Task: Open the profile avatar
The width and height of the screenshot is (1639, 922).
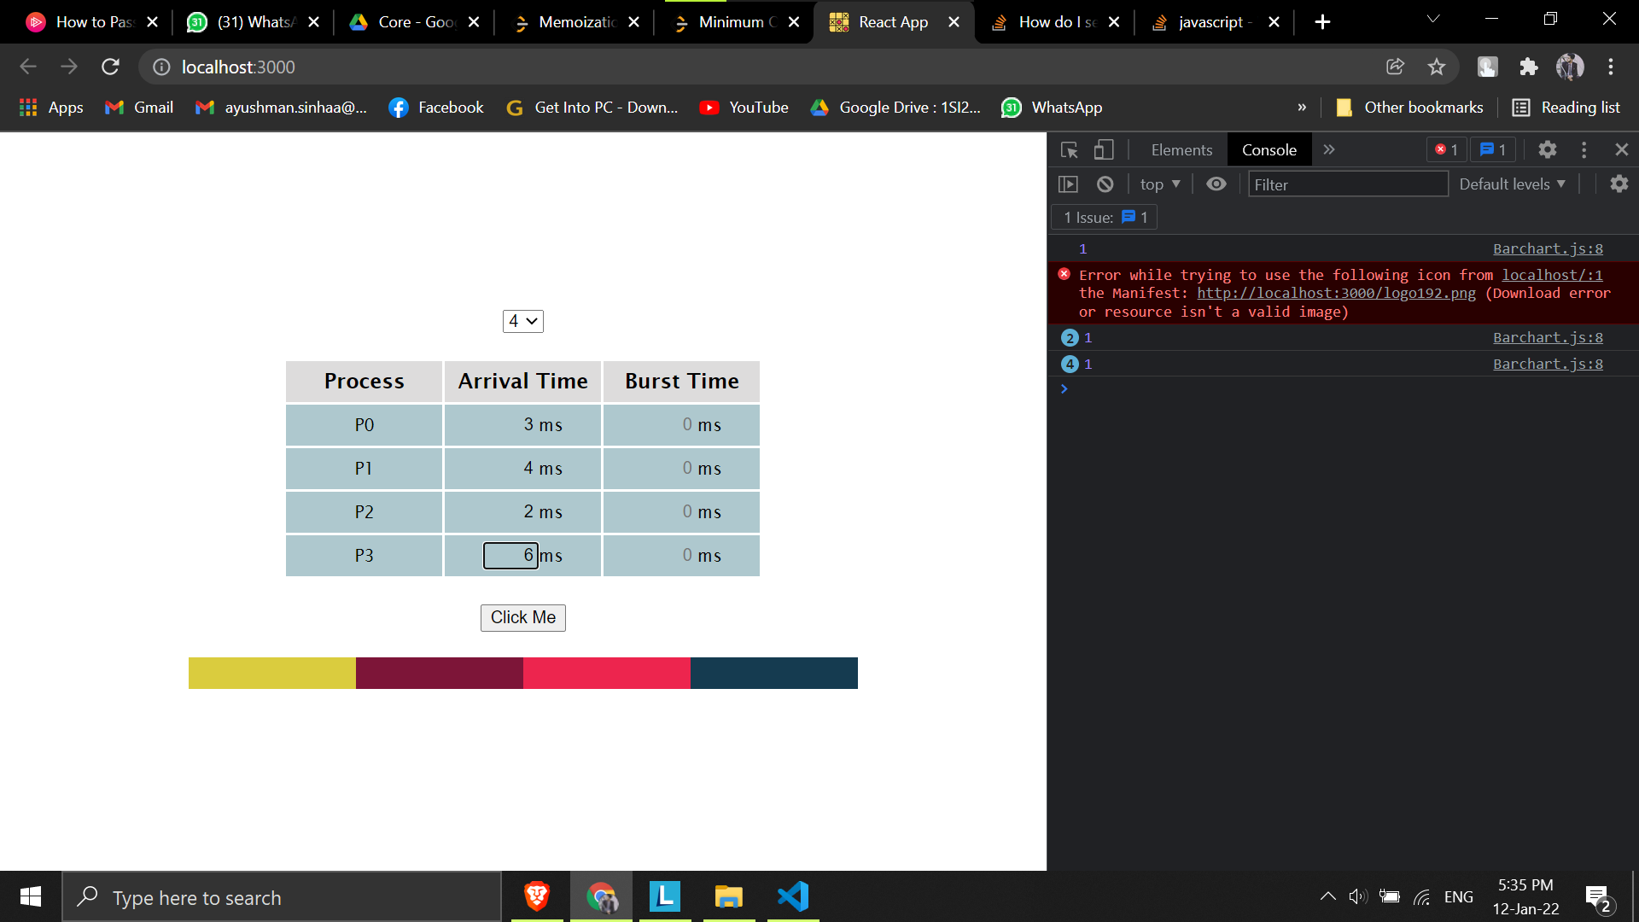Action: click(x=1570, y=67)
